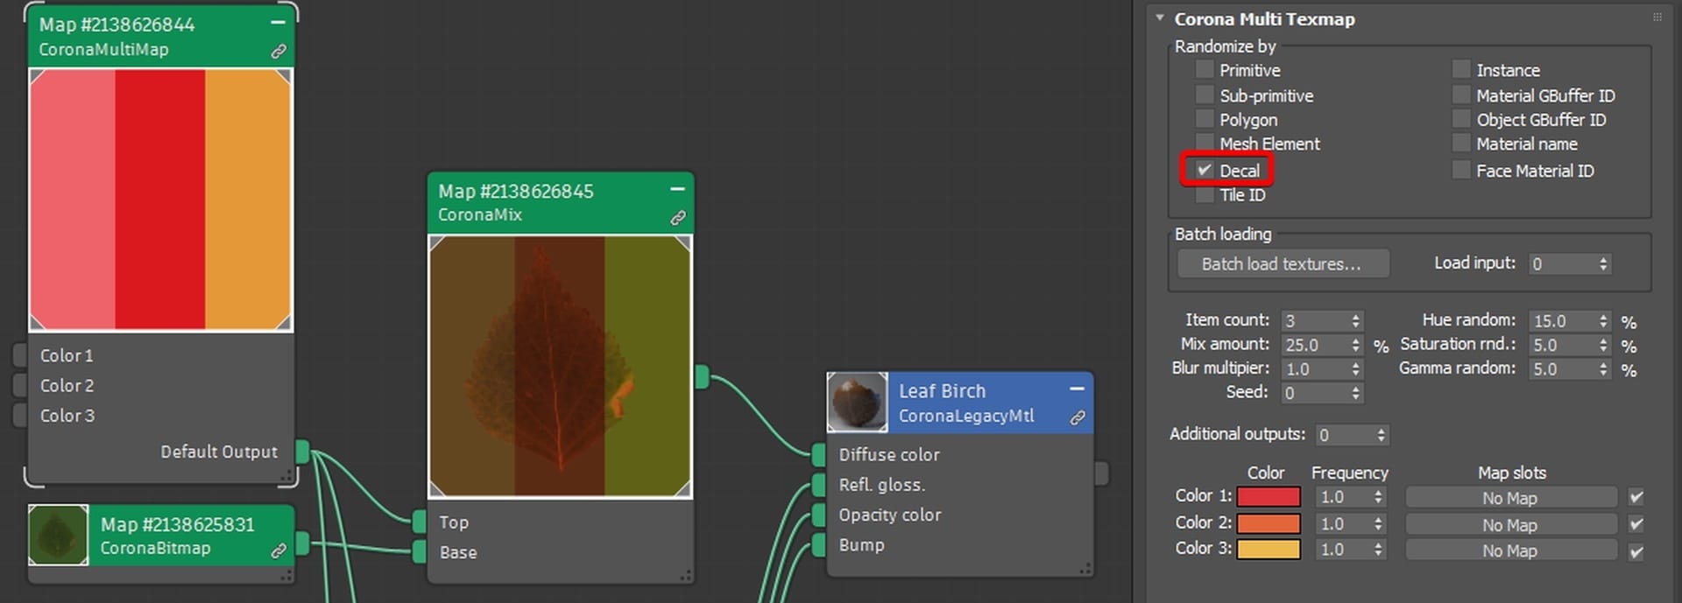The height and width of the screenshot is (603, 1682).
Task: Collapse the CoronaMix node with minus icon
Action: (x=677, y=189)
